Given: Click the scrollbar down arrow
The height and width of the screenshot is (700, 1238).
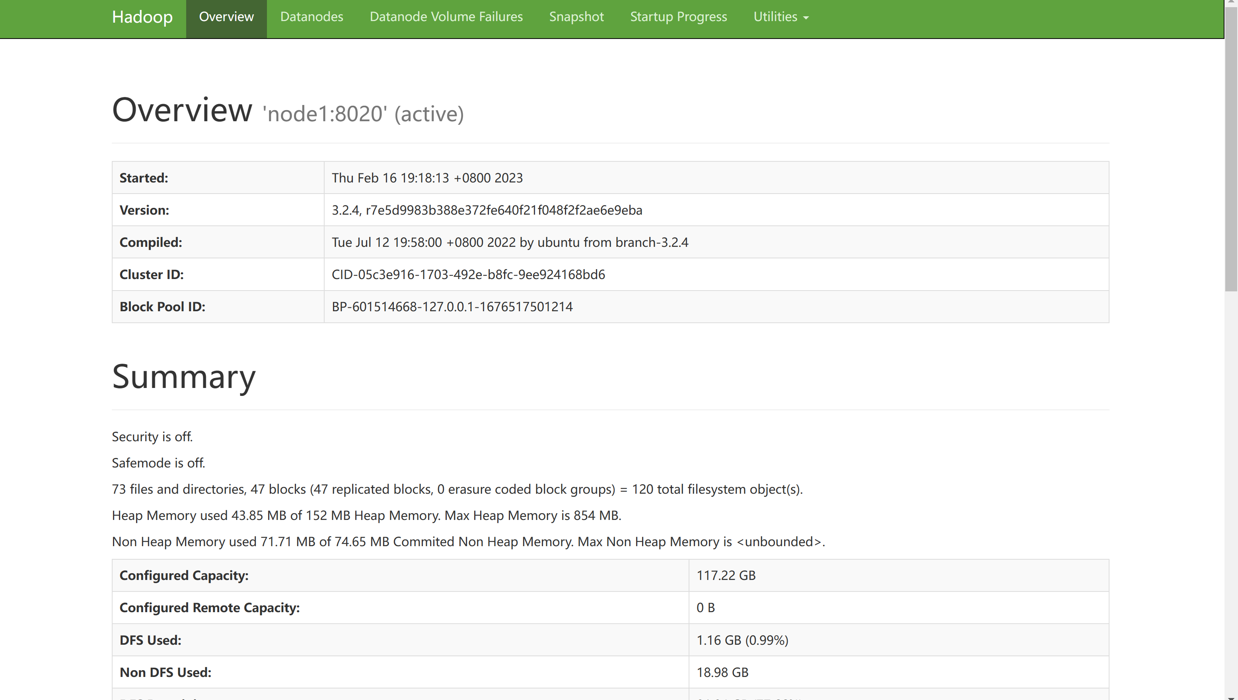Looking at the screenshot, I should tap(1231, 697).
